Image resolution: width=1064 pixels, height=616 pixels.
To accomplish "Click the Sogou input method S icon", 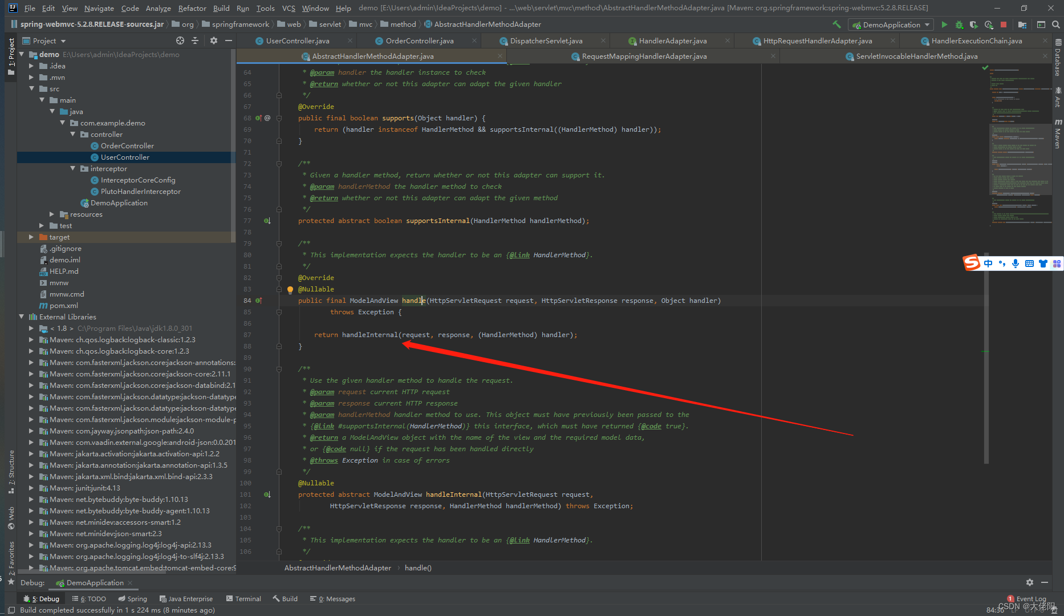I will coord(972,263).
